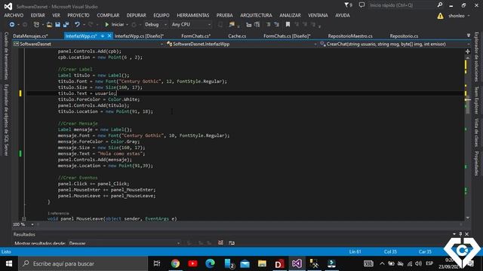Close the InterfazWpp.cs tab
483x271 pixels.
[x=109, y=36]
